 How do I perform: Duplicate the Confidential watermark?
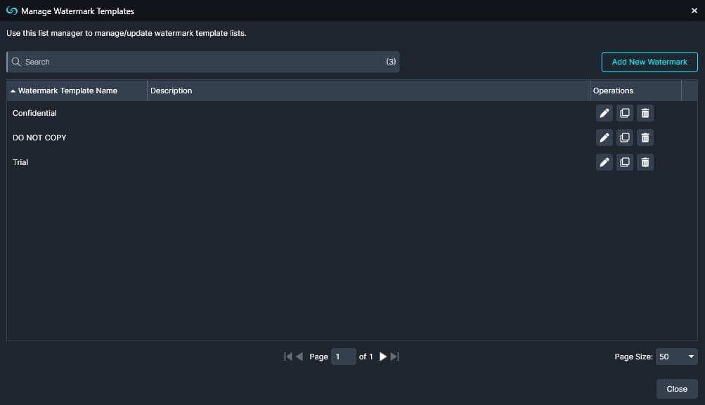pyautogui.click(x=624, y=112)
